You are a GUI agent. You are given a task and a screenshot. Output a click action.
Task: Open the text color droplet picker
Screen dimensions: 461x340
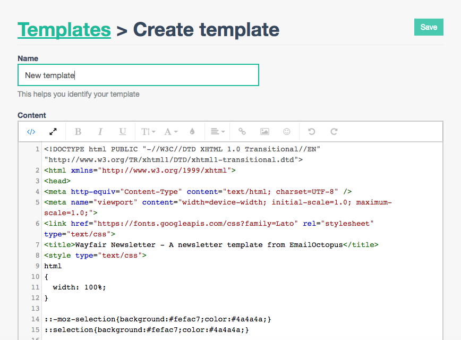[192, 132]
